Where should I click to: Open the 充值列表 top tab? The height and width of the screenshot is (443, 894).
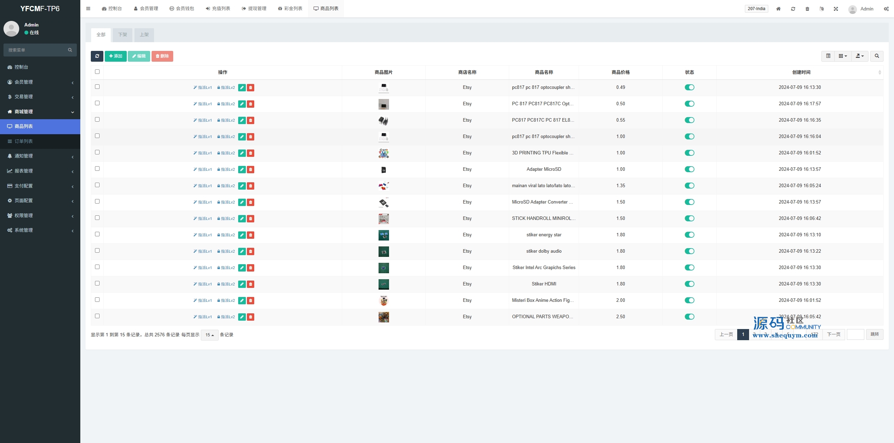point(218,9)
